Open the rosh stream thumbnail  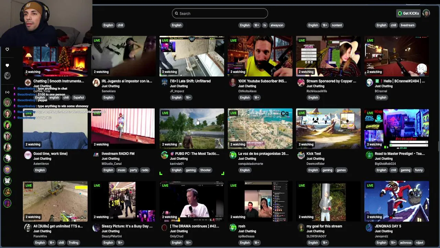click(260, 201)
